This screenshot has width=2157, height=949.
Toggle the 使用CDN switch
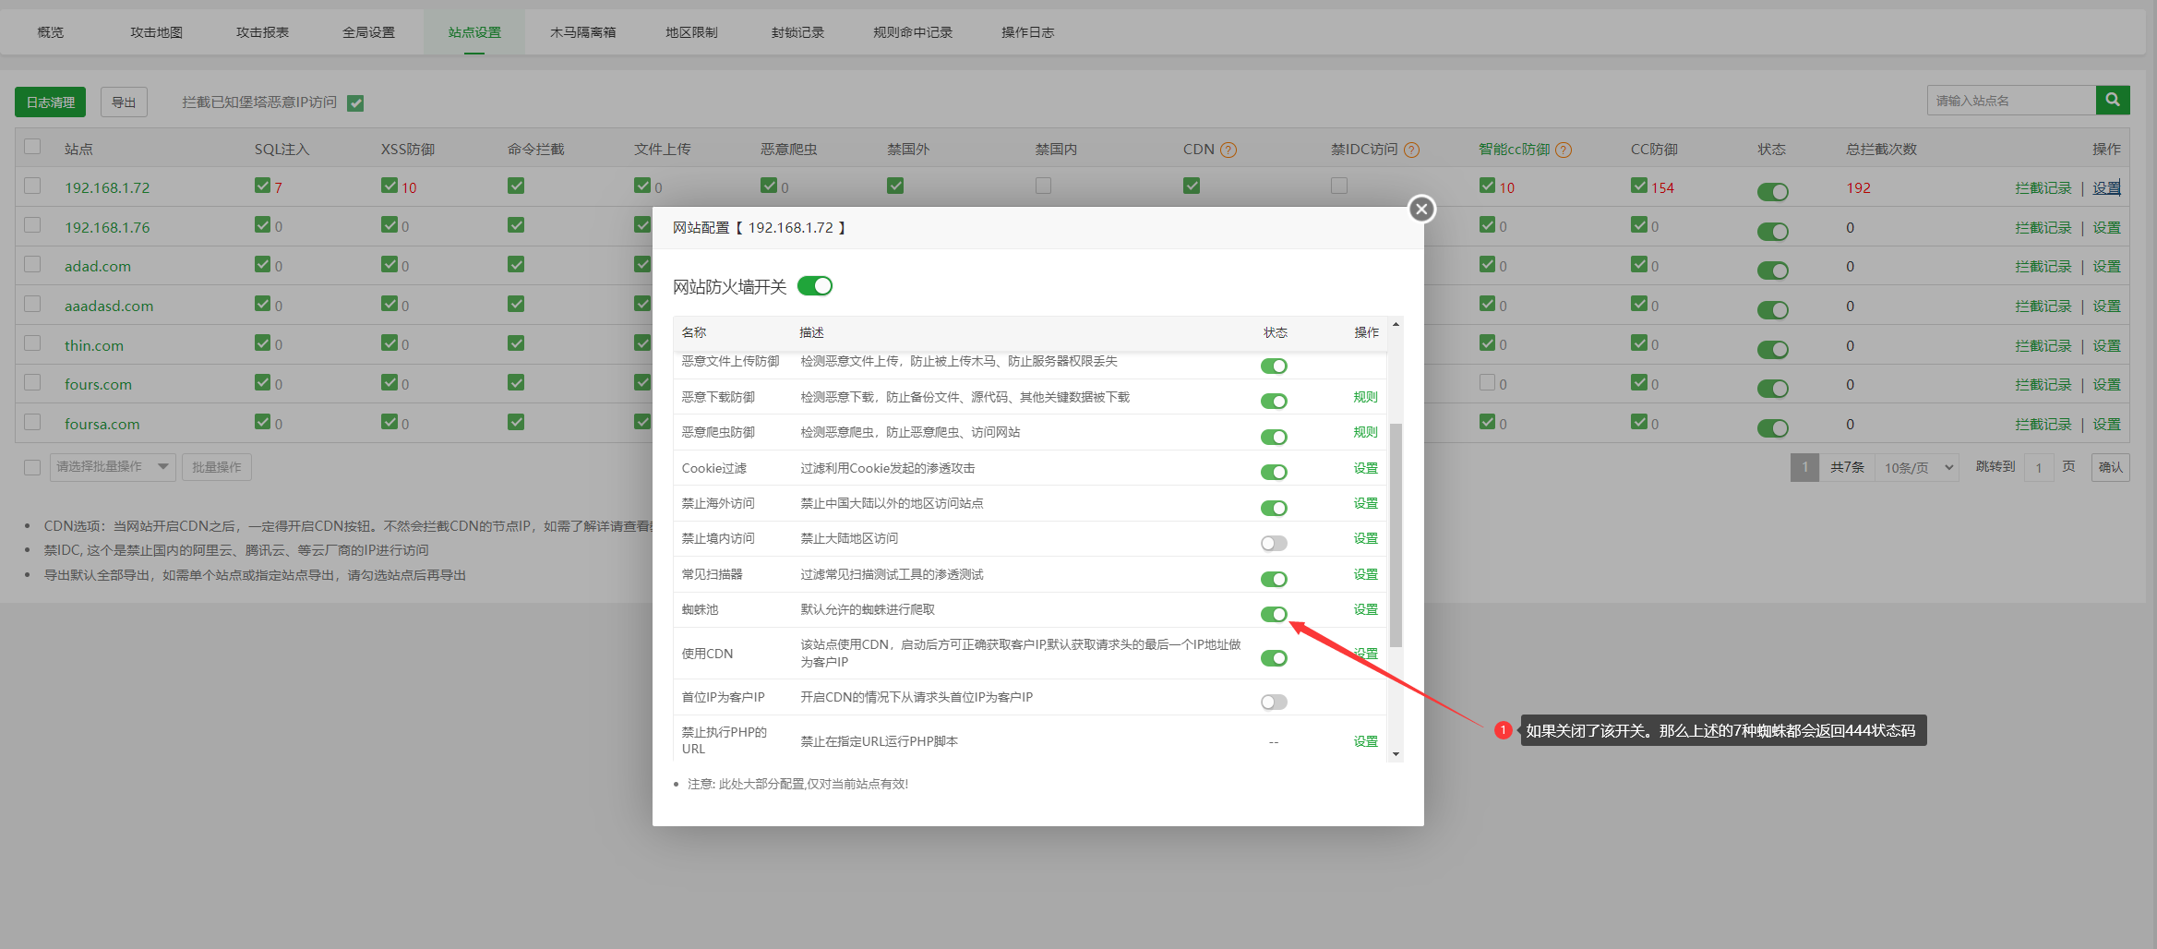tap(1274, 658)
